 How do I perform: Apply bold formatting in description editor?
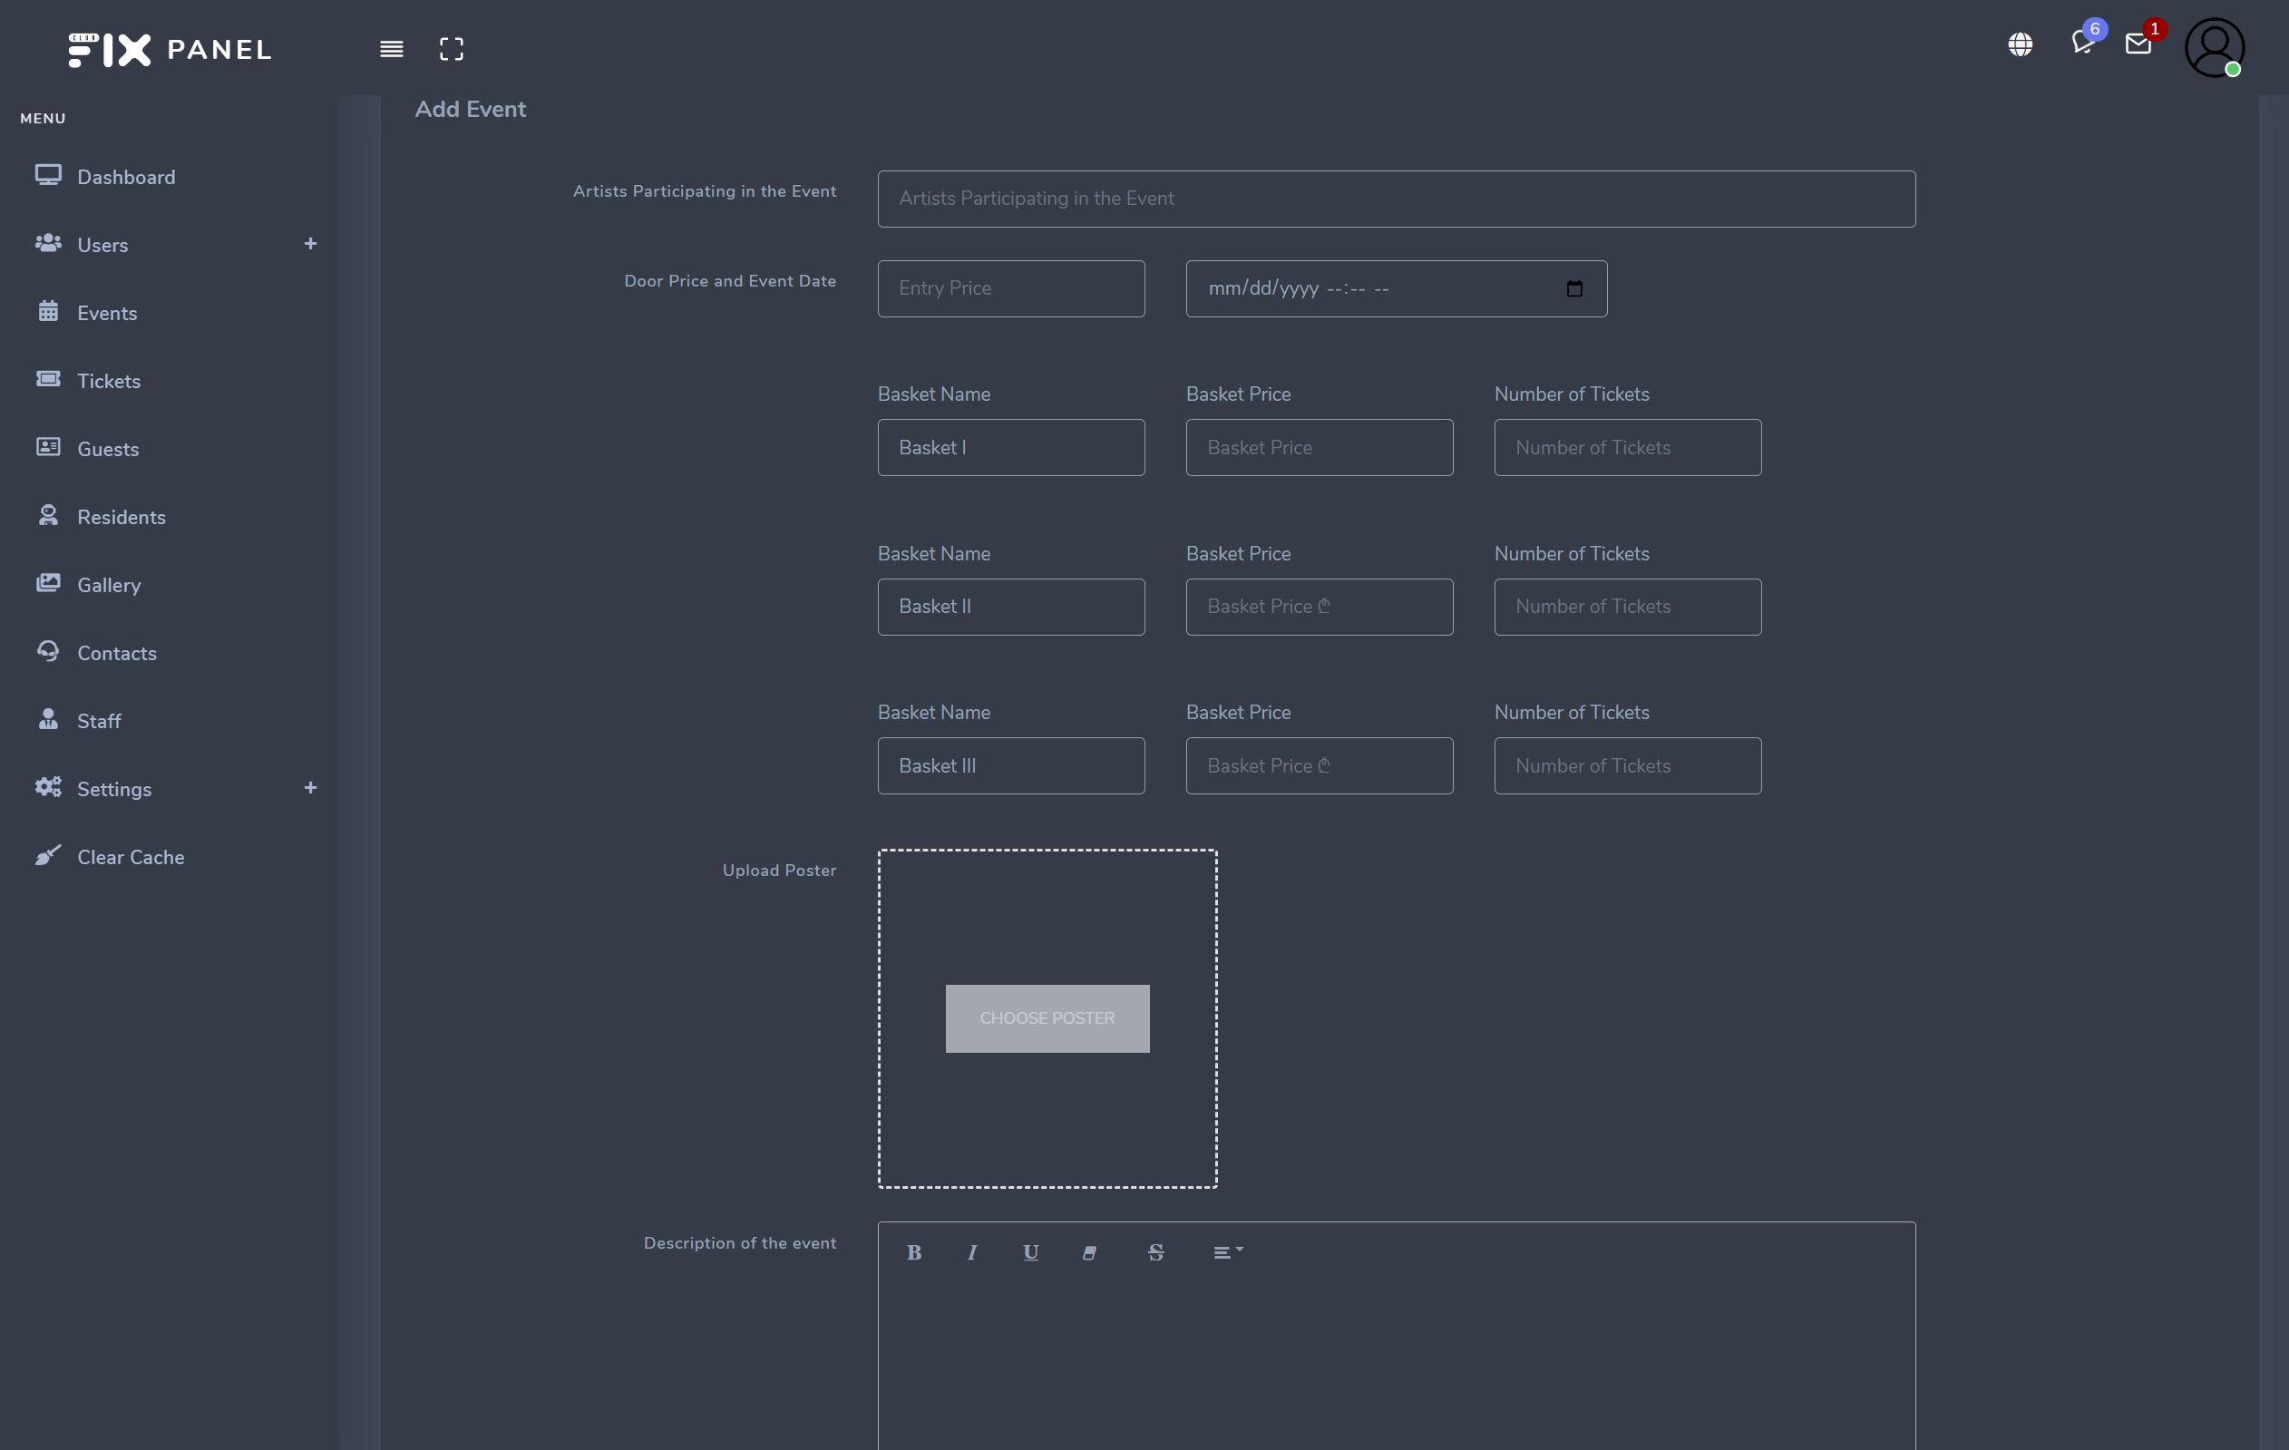point(913,1252)
